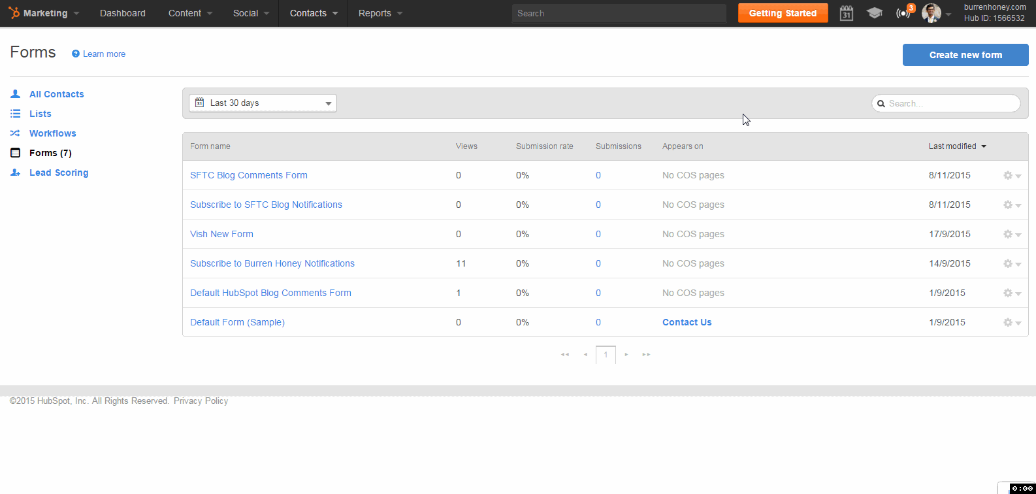
Task: Click the HubSpot sprocket logo
Action: point(14,12)
